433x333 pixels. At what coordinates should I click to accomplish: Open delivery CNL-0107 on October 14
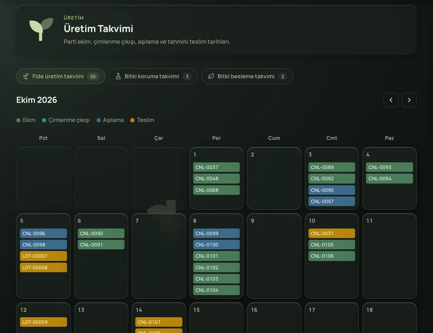[x=159, y=322]
